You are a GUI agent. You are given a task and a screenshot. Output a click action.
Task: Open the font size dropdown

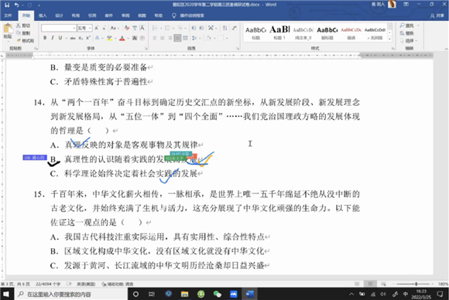pos(90,28)
